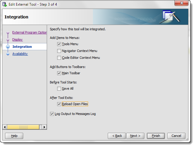The width and height of the screenshot is (195, 147).
Task: Toggle Log Output to Messages Log
Action: [52, 114]
